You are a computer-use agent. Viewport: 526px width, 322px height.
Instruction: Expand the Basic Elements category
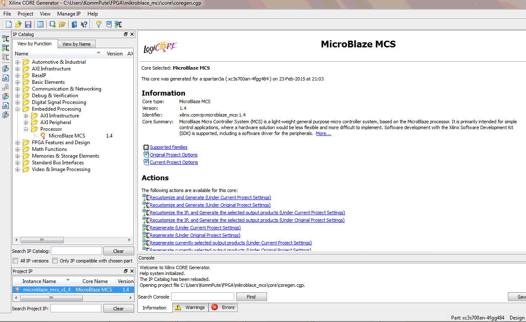[18, 82]
